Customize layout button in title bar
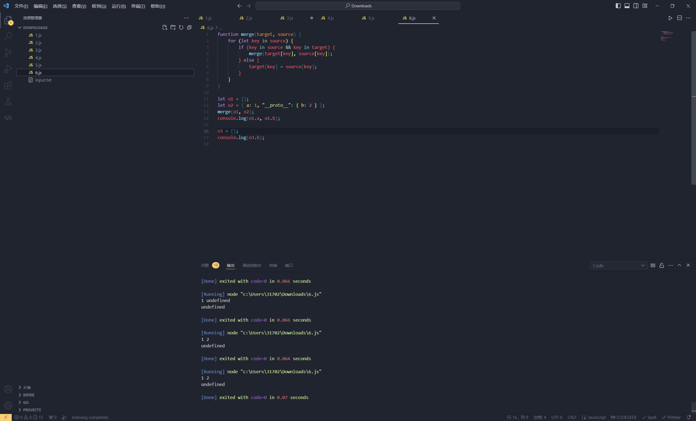 [645, 6]
